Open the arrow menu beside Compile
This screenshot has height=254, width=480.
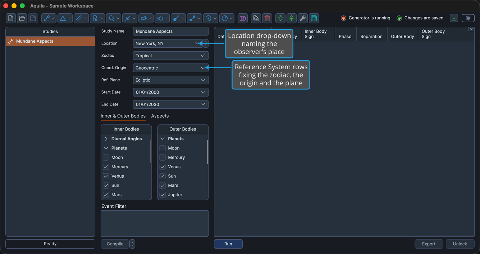click(x=132, y=244)
